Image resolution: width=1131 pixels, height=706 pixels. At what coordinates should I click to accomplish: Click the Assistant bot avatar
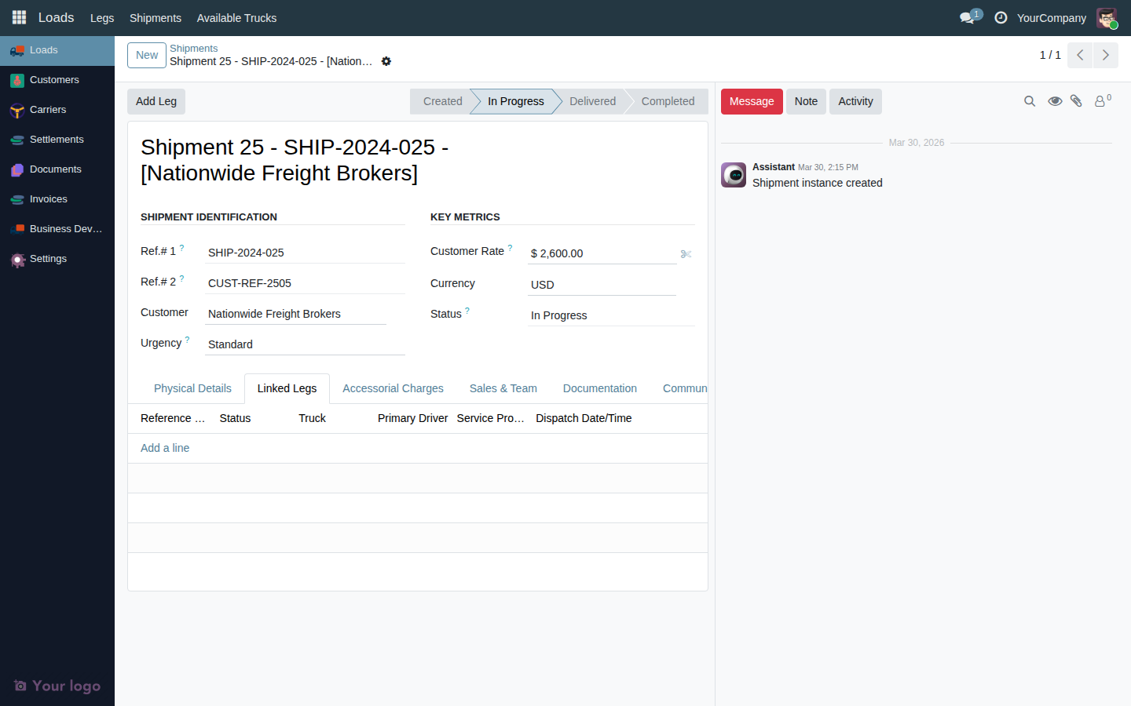click(734, 175)
